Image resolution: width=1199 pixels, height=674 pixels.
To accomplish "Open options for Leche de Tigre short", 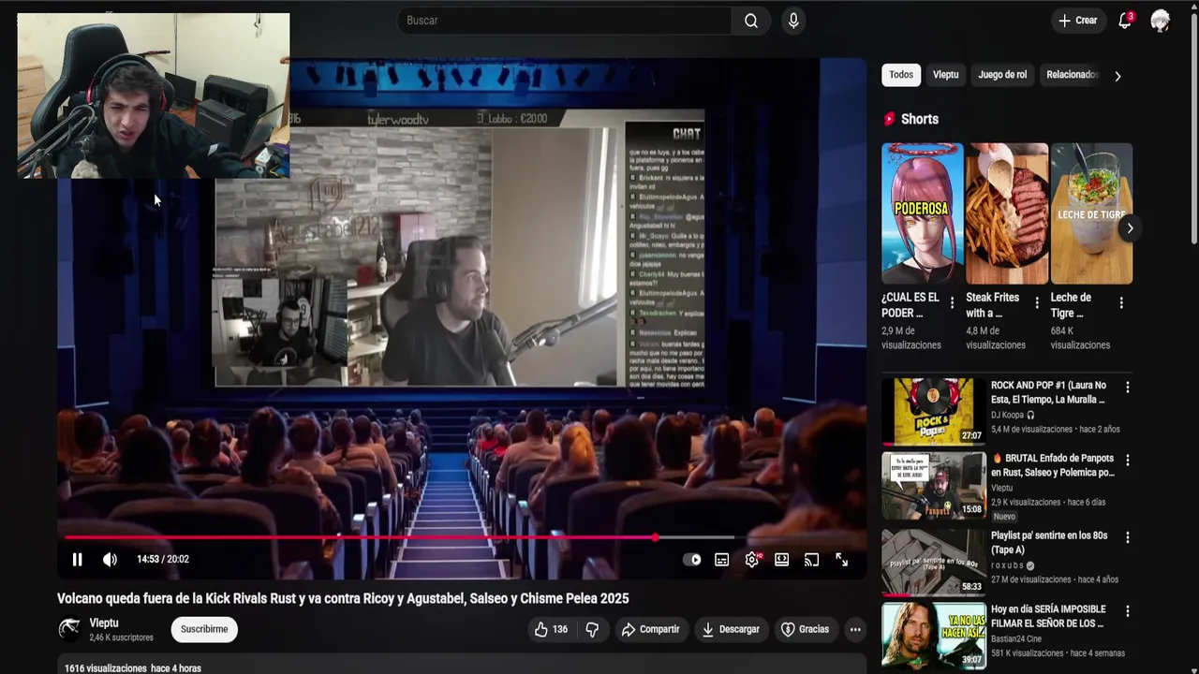I will click(1121, 302).
